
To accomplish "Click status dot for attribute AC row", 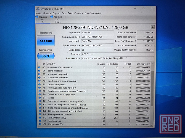I will pyautogui.click(x=39, y=84).
